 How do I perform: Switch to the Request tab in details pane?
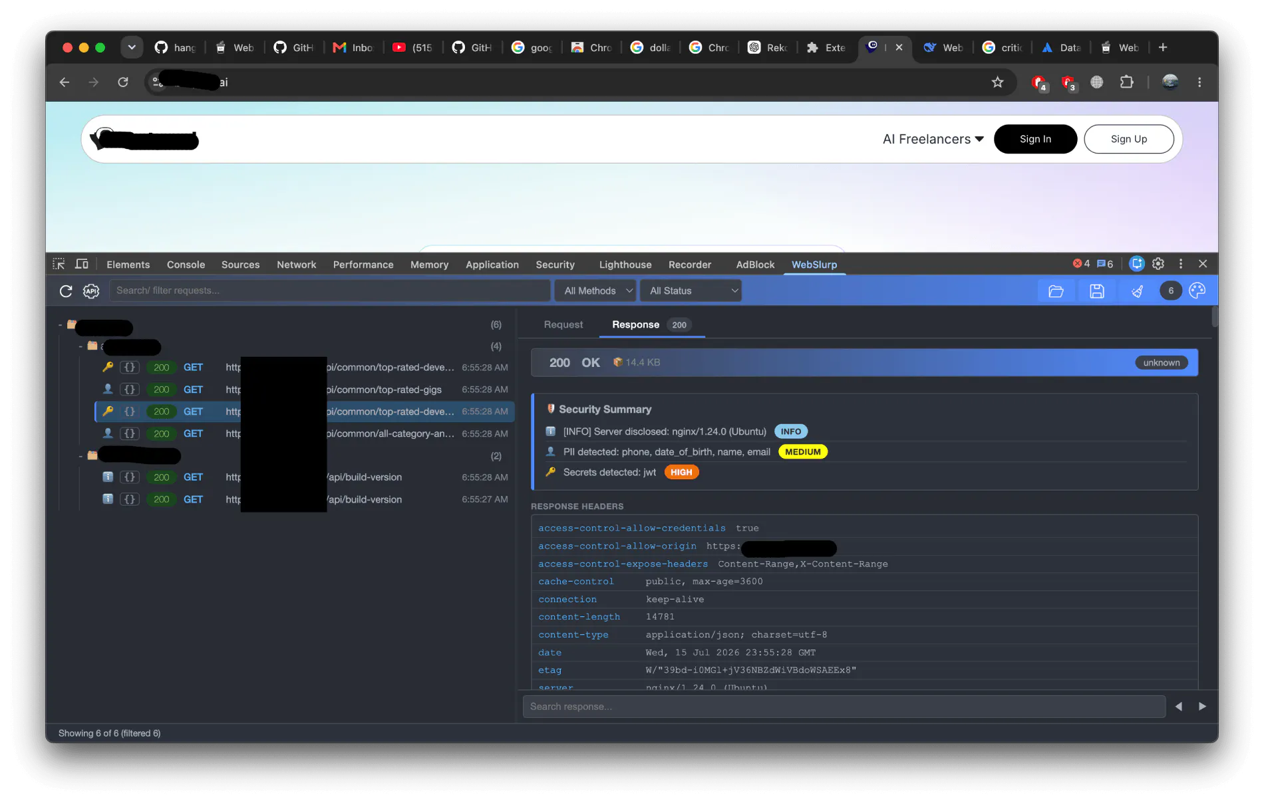coord(563,324)
